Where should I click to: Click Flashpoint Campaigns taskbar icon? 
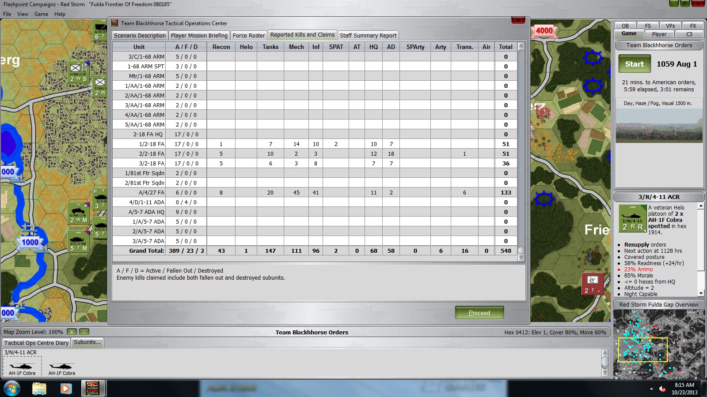[x=93, y=389]
